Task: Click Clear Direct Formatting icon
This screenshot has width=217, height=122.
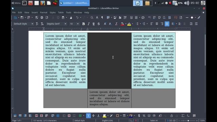Action: 116,24
